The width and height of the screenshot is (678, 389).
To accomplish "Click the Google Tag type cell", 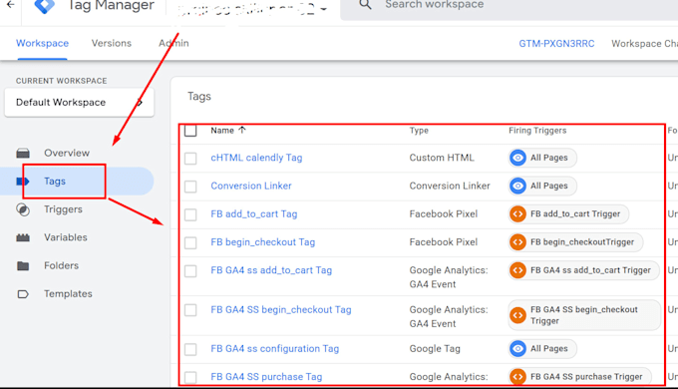I will coord(435,348).
